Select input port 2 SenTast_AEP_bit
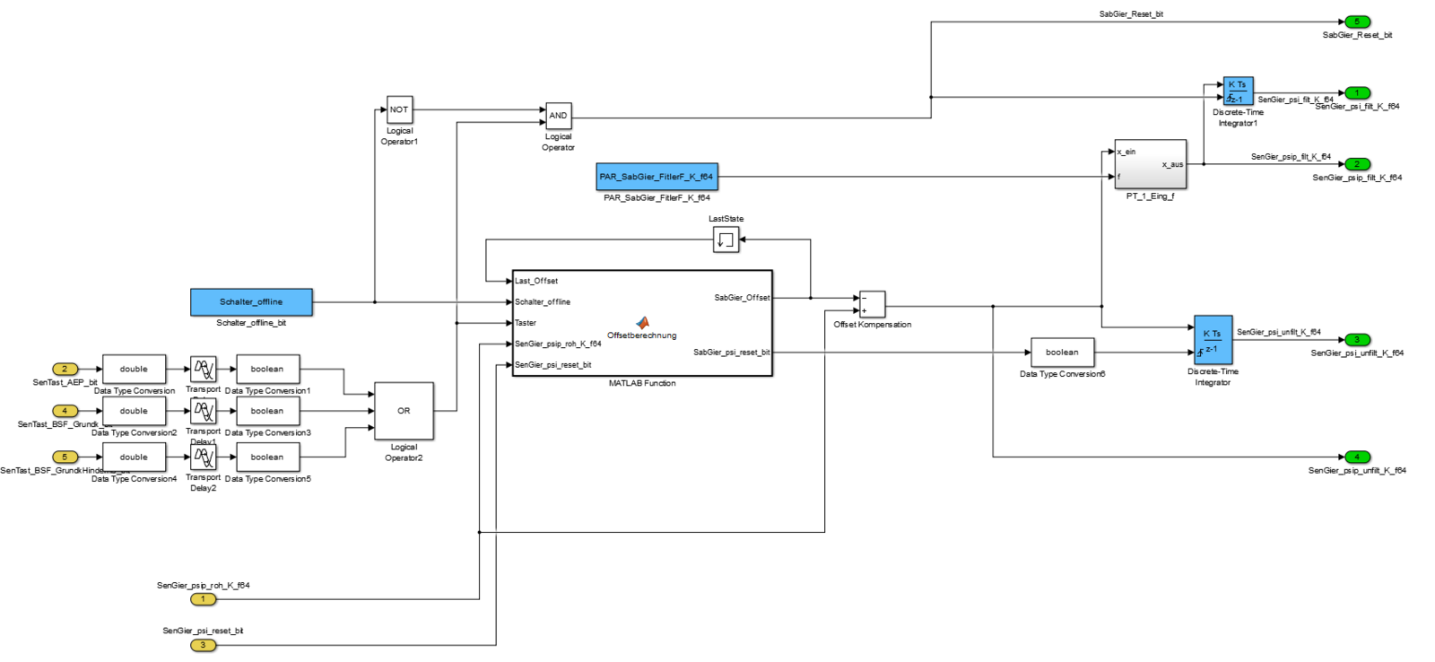Screen dimensions: 1435x662 point(65,369)
